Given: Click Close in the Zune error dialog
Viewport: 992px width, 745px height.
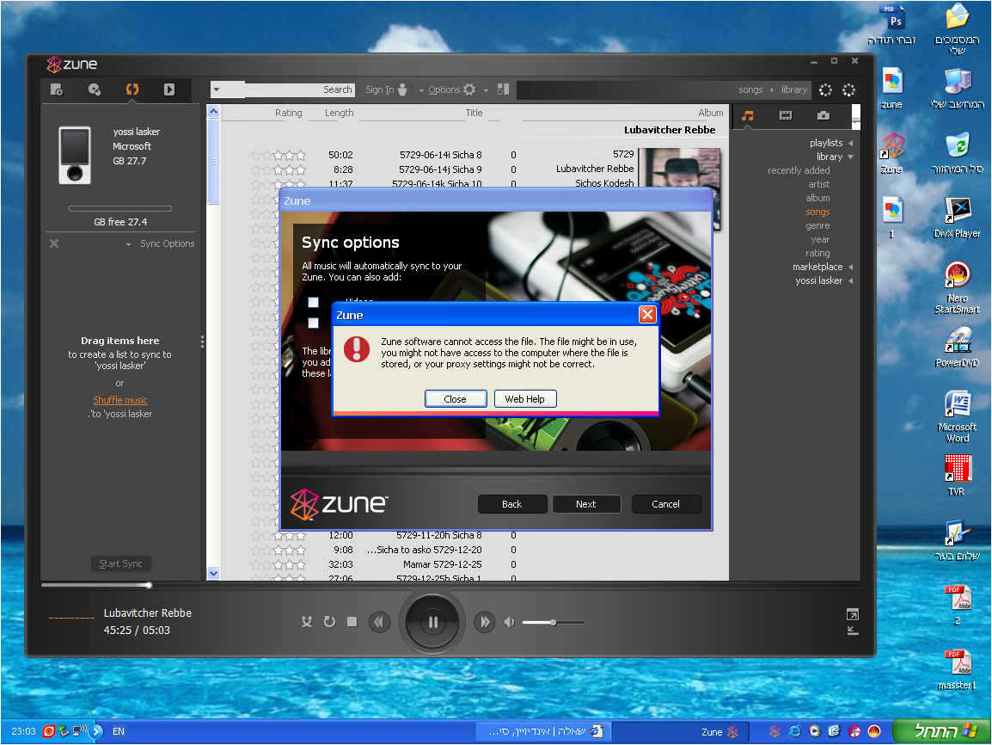Looking at the screenshot, I should pyautogui.click(x=455, y=399).
